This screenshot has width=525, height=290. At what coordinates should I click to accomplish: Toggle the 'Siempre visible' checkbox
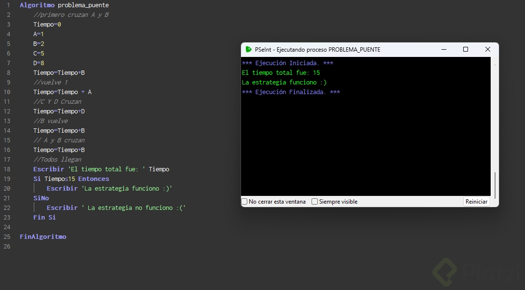[x=315, y=202]
